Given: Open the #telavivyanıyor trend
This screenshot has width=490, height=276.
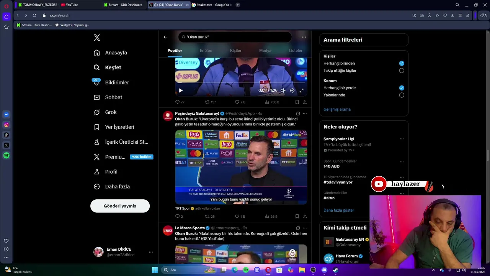Looking at the screenshot, I should point(338,182).
